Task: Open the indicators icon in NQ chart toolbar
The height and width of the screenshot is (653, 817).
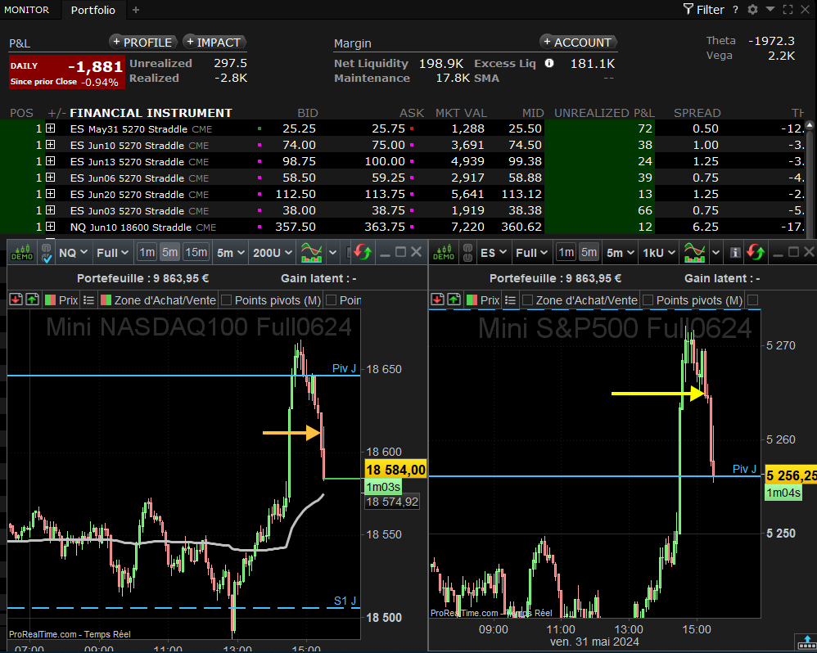Action: click(312, 253)
